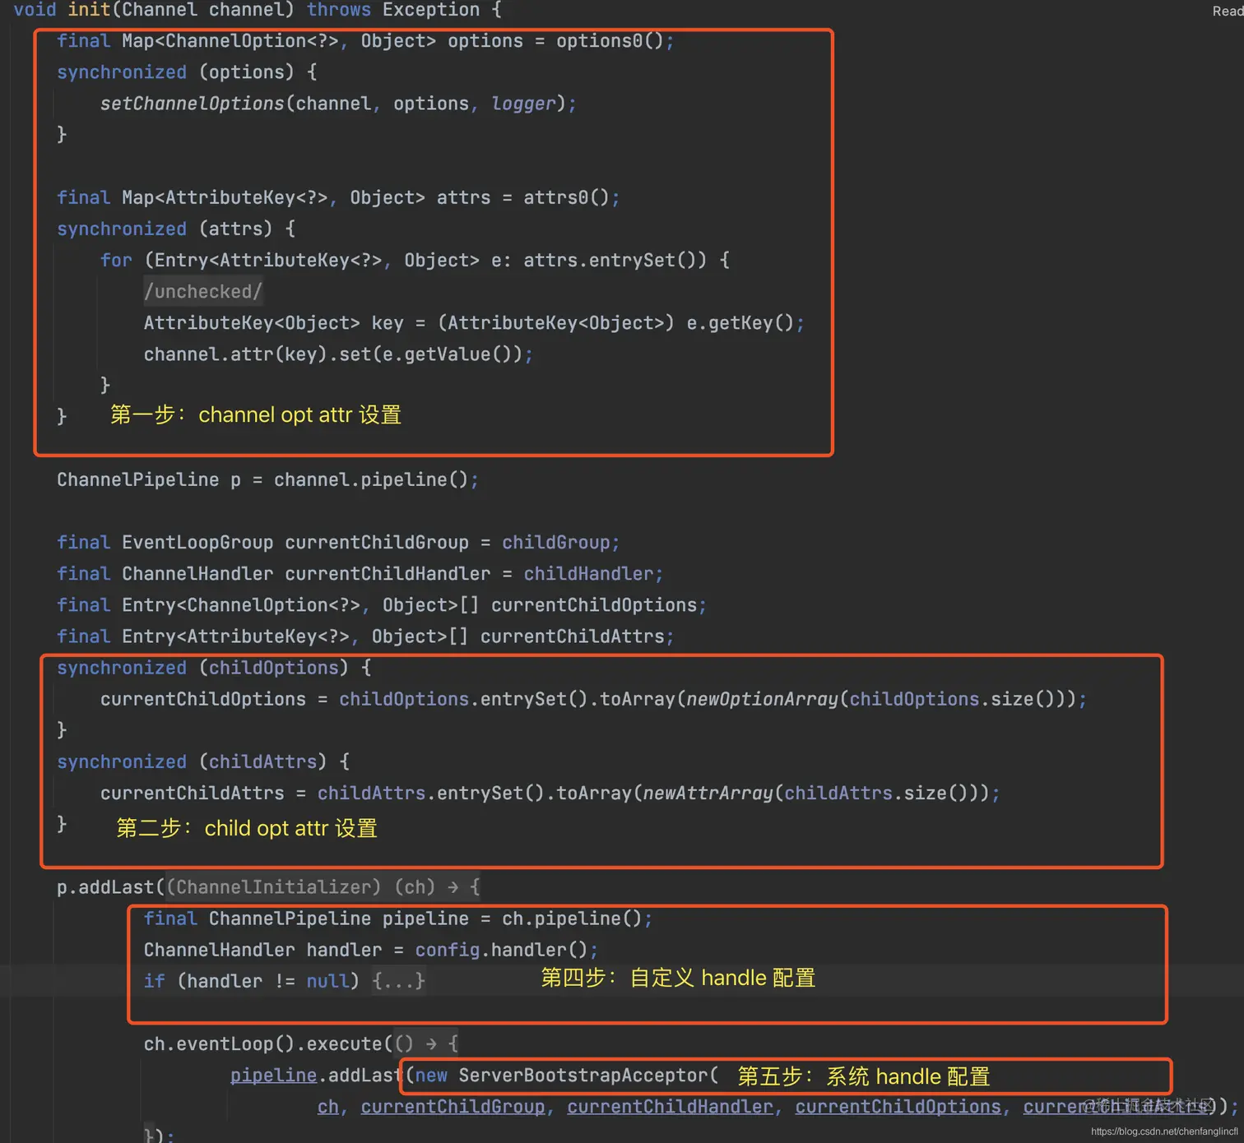Image resolution: width=1244 pixels, height=1143 pixels.
Task: Click the EventLoopGroup type name
Action: (197, 543)
